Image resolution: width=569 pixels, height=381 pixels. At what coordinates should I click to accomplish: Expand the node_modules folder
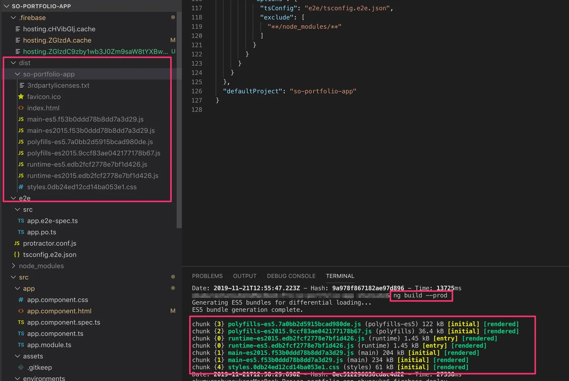pyautogui.click(x=13, y=266)
